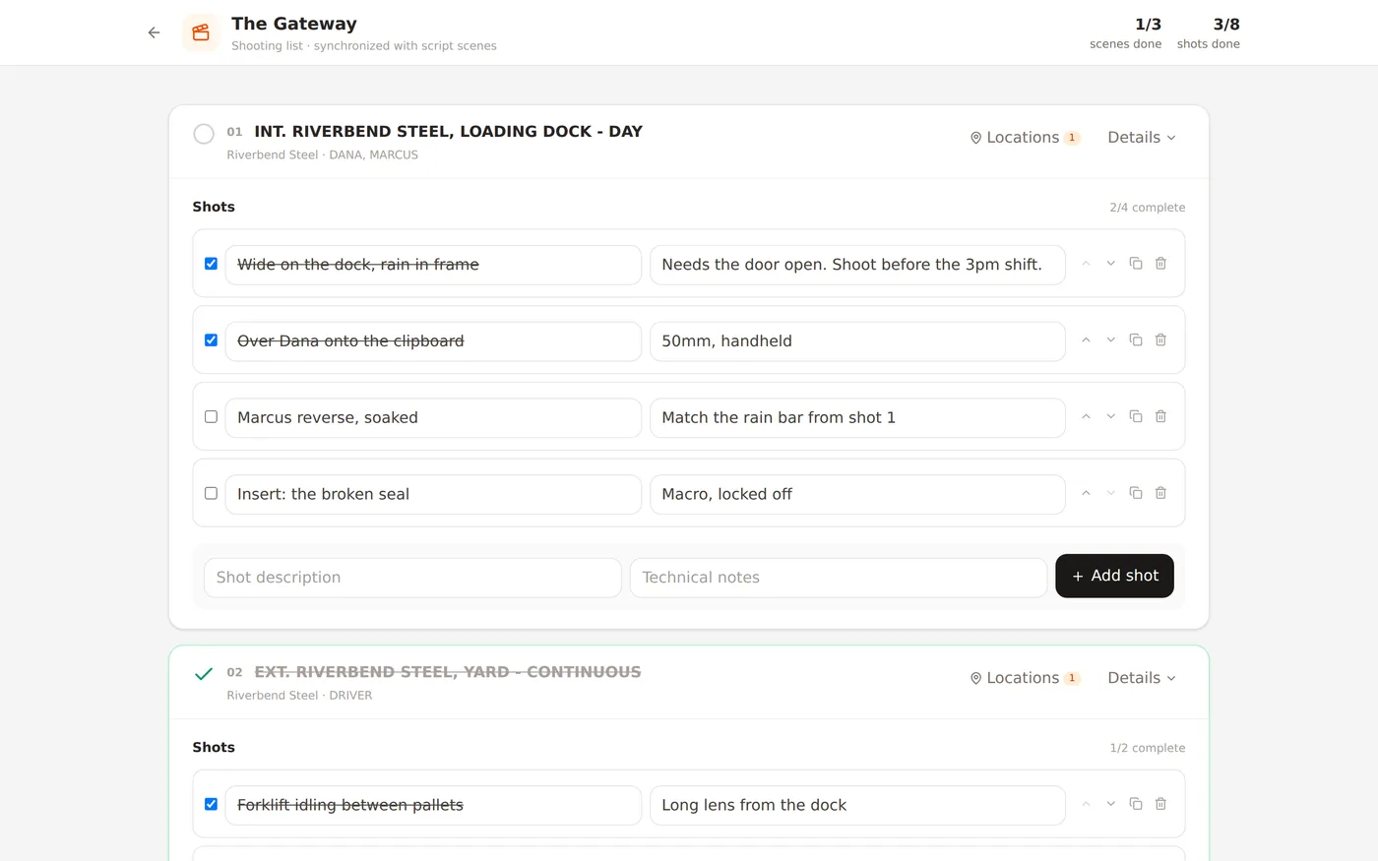
Task: Click the '2/4 complete' shots counter
Action: coord(1147,208)
